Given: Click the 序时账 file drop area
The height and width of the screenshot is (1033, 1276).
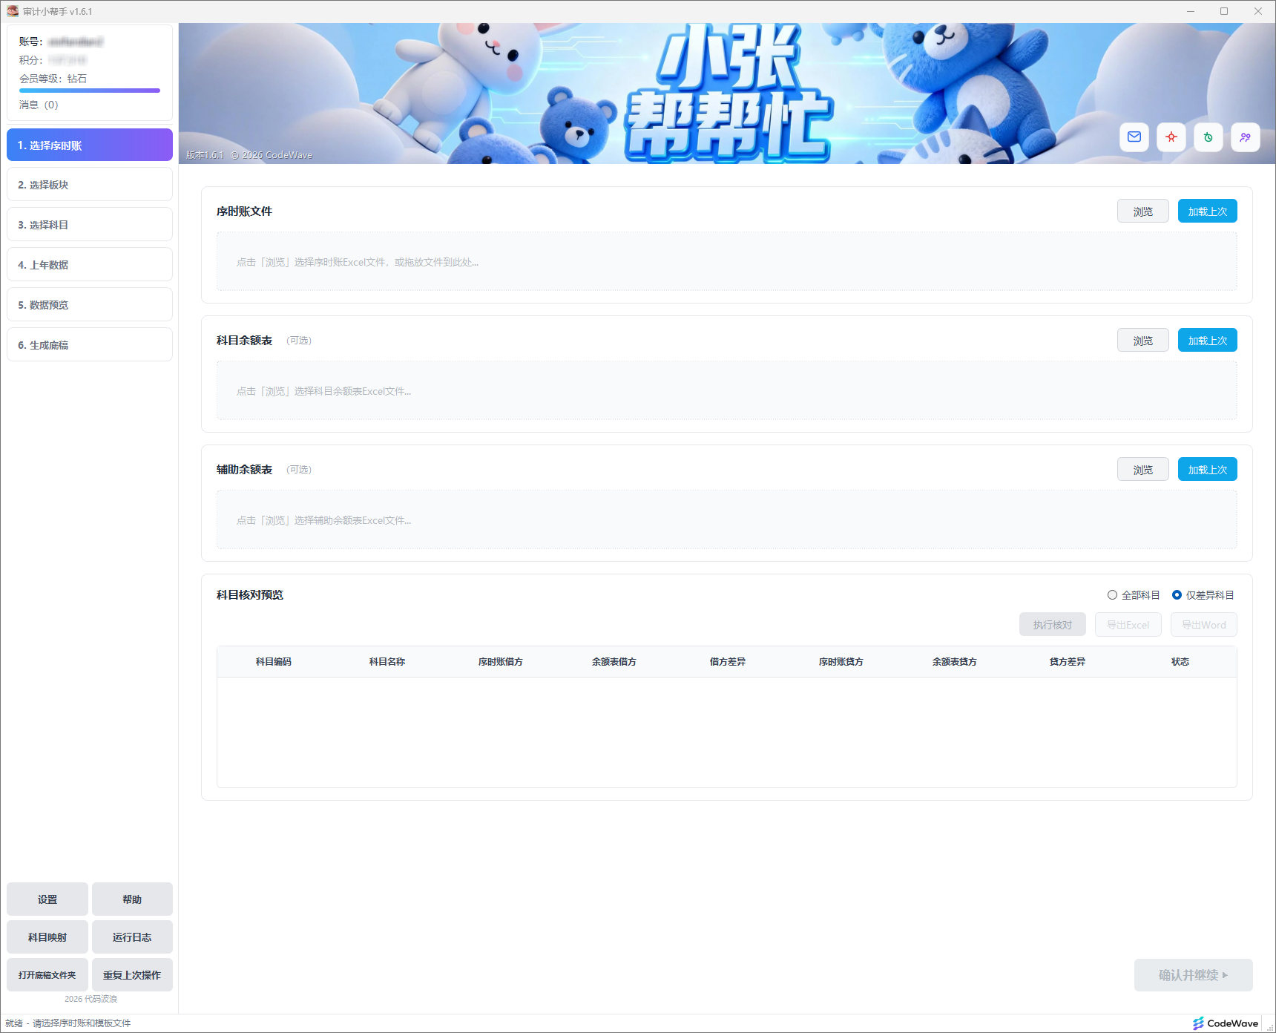Looking at the screenshot, I should [726, 262].
